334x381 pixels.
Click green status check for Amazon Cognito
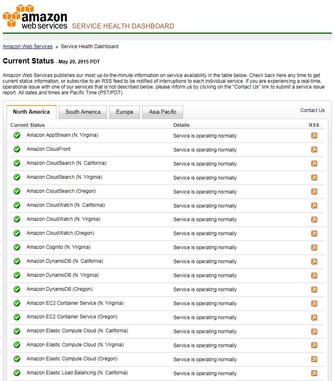tap(17, 247)
